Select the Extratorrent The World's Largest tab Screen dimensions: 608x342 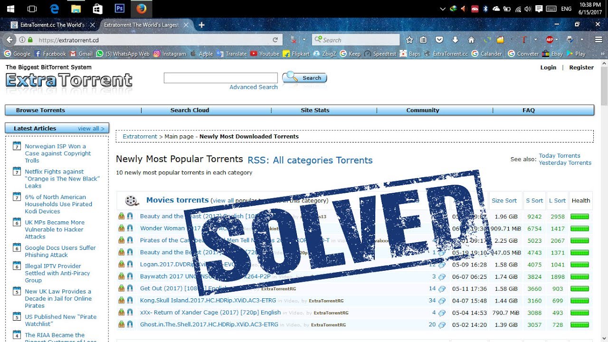[x=141, y=25]
